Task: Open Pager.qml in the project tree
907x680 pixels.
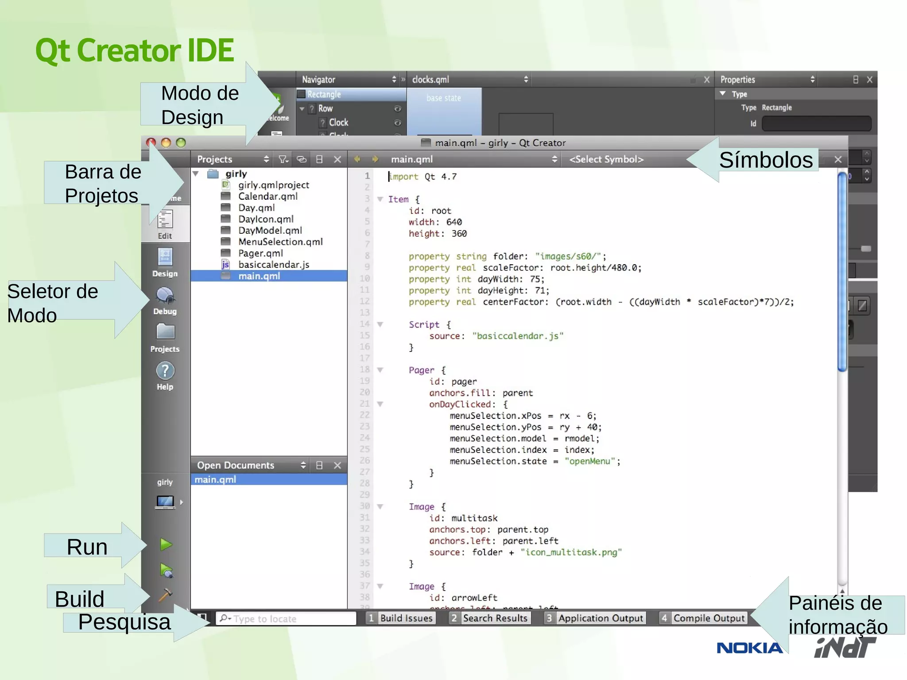Action: pos(260,253)
